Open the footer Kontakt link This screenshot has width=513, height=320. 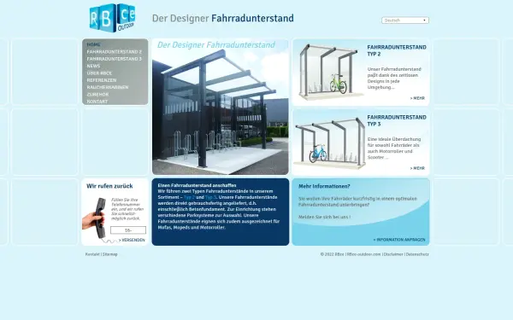pyautogui.click(x=92, y=254)
